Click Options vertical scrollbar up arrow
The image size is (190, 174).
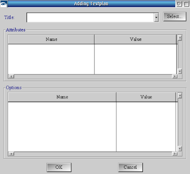point(180,96)
